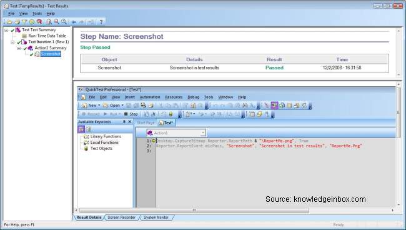Image resolution: width=406 pixels, height=230 pixels.
Task: Switch to the Result Details tab
Action: click(89, 217)
